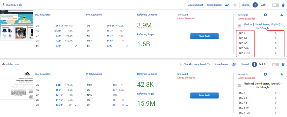
Task: Select SEO 11-20 row in adidas.com keywords
Action: (x=257, y=113)
